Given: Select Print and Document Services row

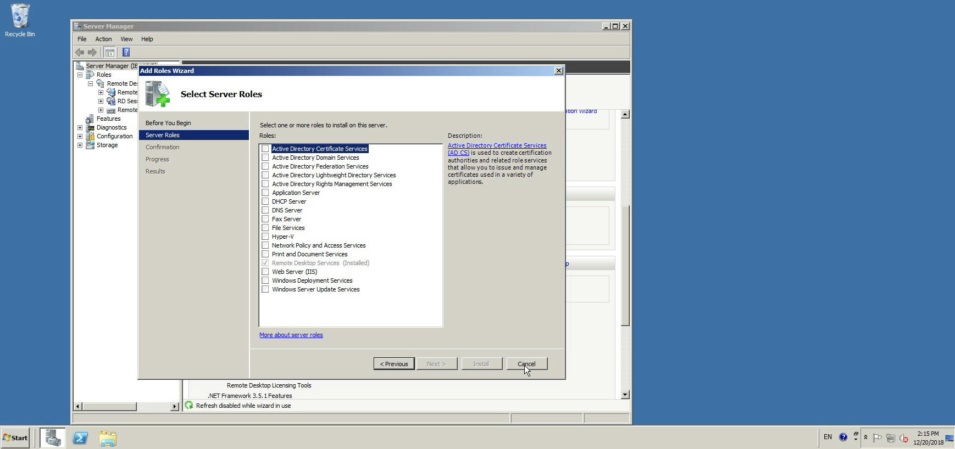Looking at the screenshot, I should pos(309,254).
